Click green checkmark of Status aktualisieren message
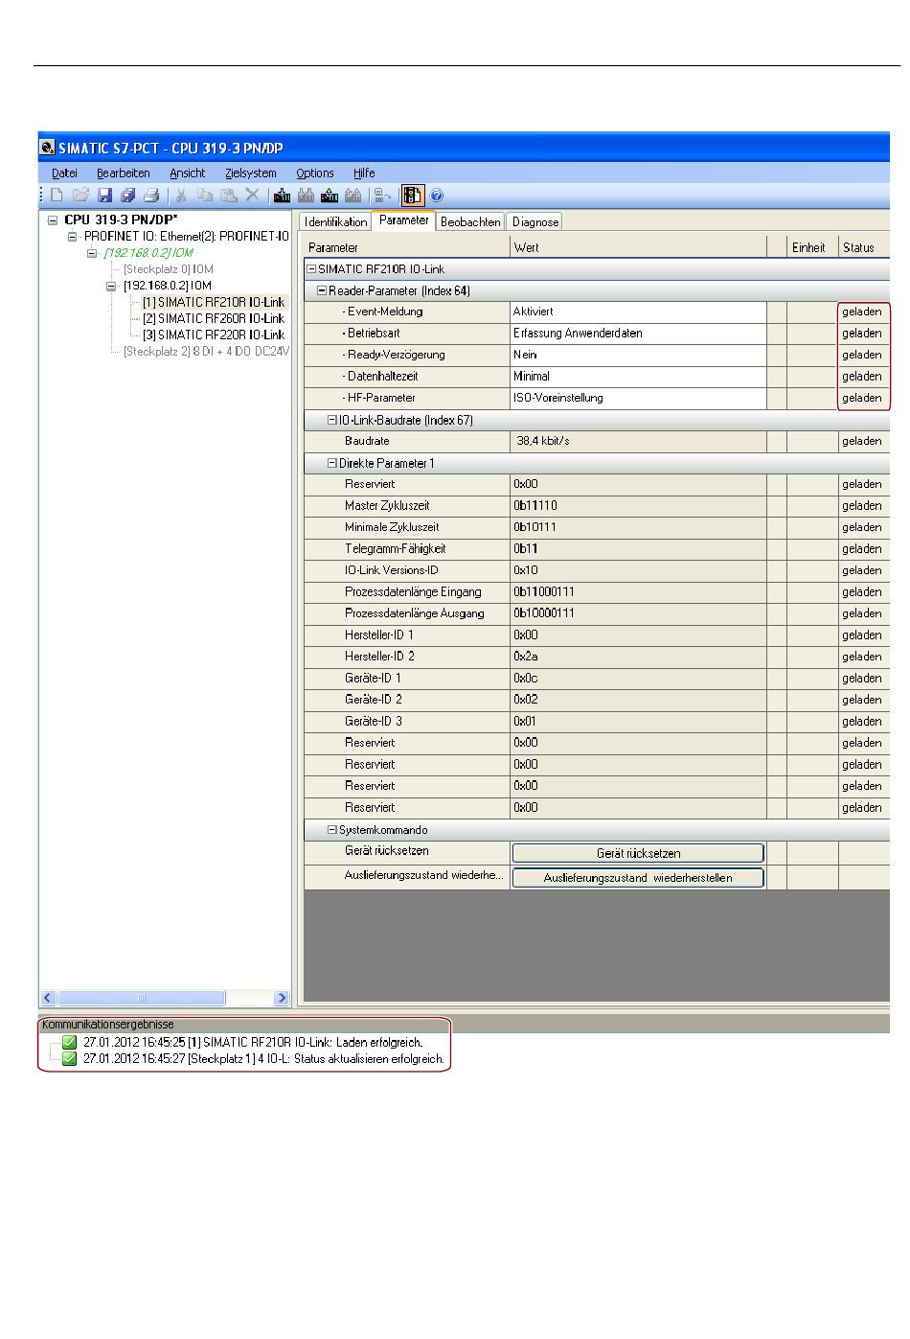The image size is (910, 1339). pos(69,1059)
